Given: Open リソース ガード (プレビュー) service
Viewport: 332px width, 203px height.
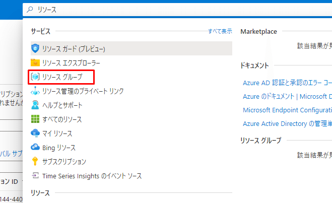Looking at the screenshot, I should point(131,48).
